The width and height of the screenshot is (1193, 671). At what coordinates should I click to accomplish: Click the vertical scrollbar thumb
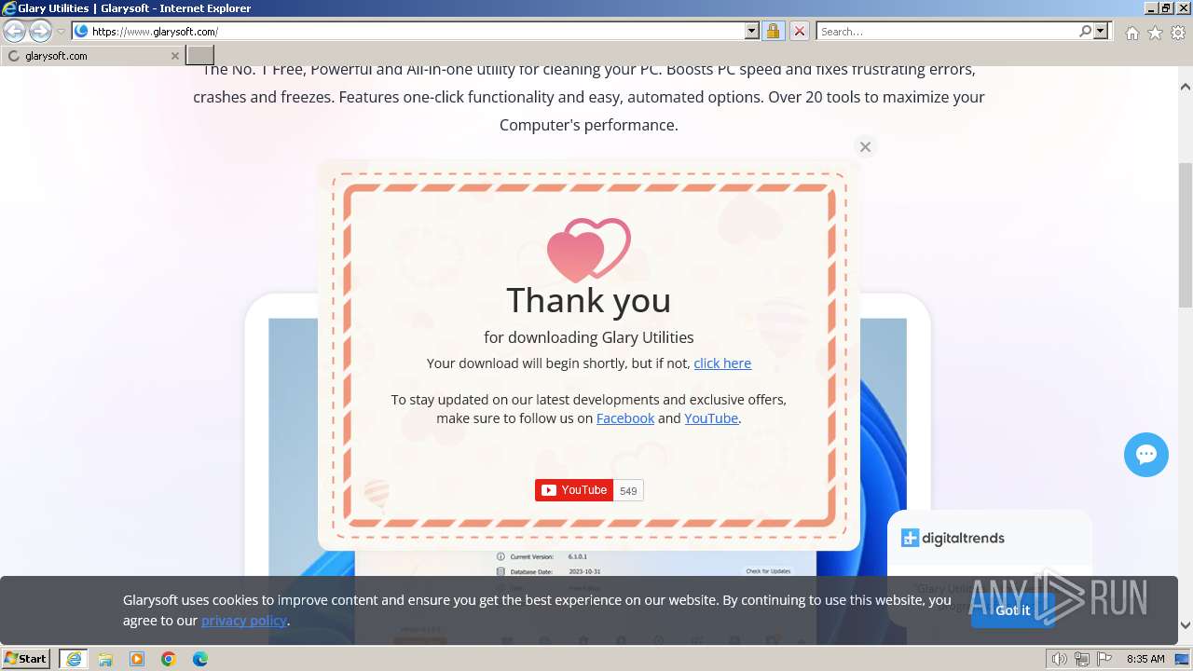pos(1186,235)
